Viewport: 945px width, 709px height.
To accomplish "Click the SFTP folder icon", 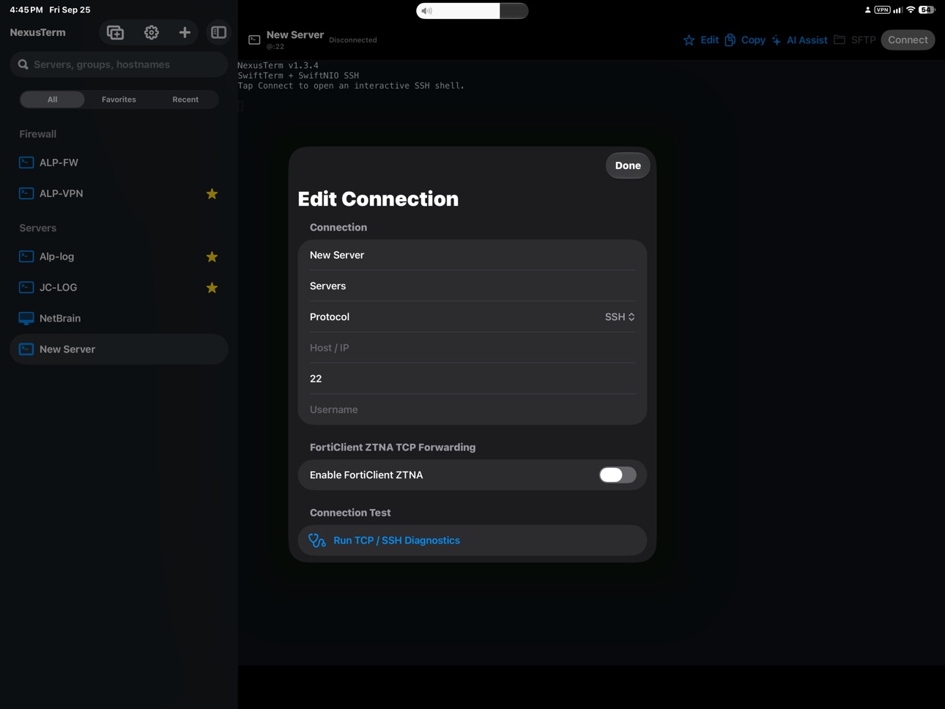I will [x=840, y=40].
